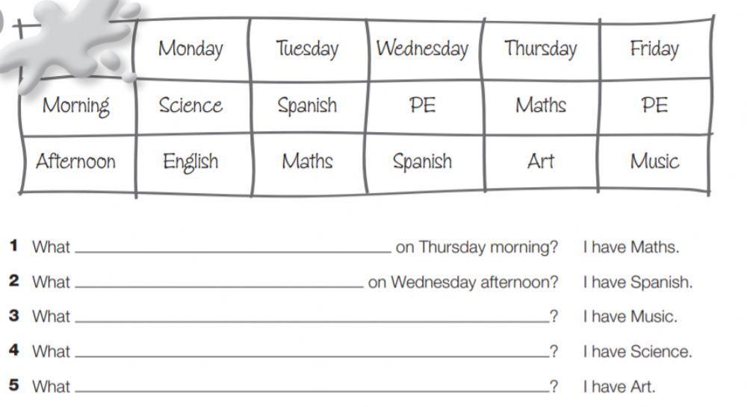The image size is (747, 407).
Task: Select the English cell on Monday afternoon
Action: tap(190, 162)
